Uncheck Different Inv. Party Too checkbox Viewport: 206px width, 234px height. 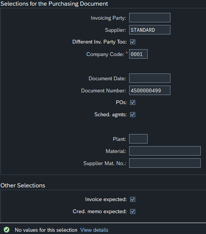(x=133, y=42)
